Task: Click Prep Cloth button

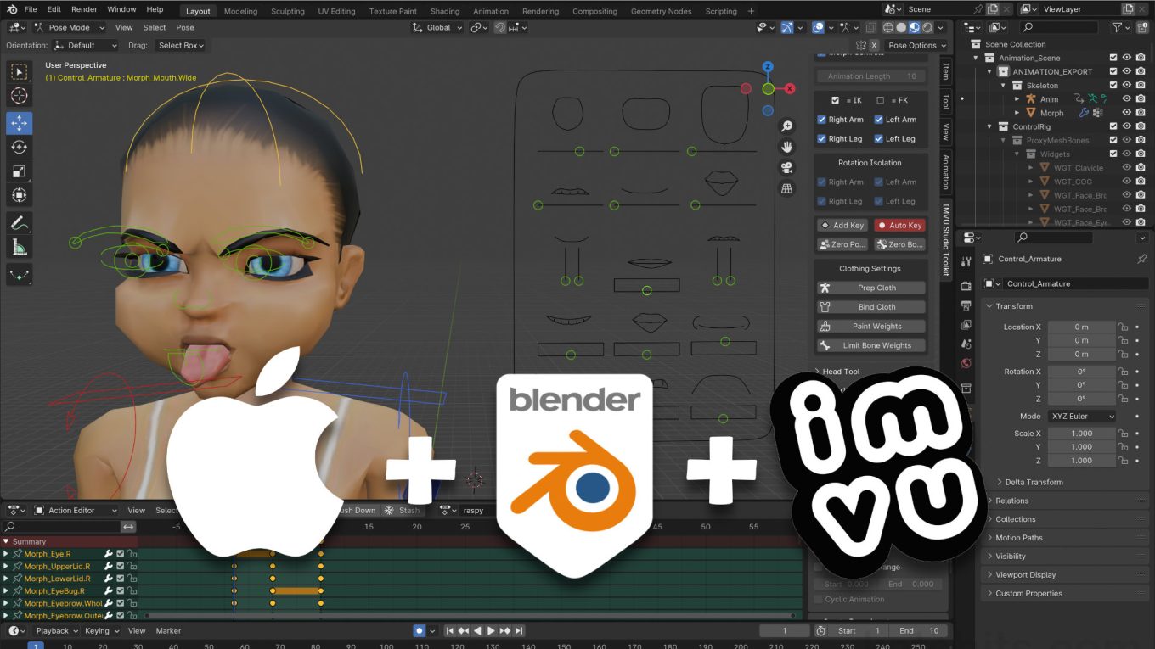Action: coord(870,288)
